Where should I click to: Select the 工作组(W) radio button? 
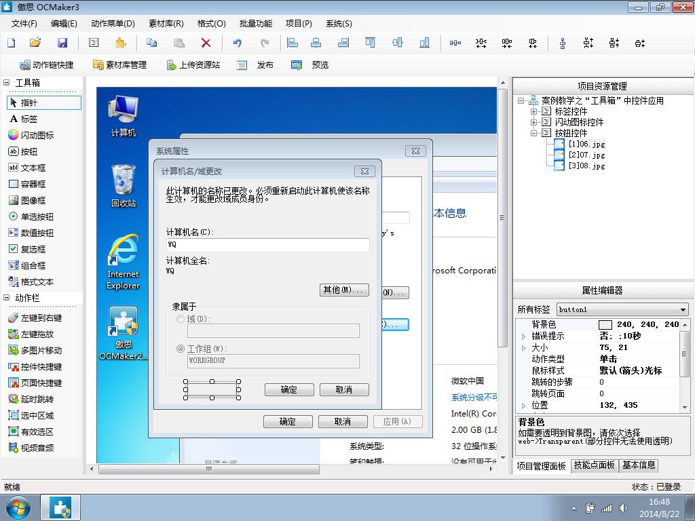(181, 349)
